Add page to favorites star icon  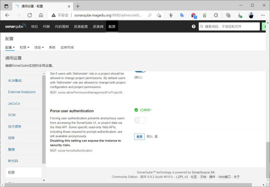(159, 15)
